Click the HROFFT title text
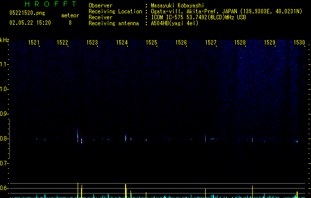 [x=50, y=4]
